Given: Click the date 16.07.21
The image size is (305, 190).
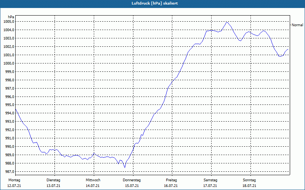Looking at the screenshot, I should tap(171, 186).
